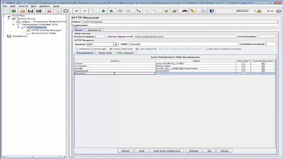283x159 pixels.
Task: Click the Stop test toolbar icon
Action: [120, 11]
